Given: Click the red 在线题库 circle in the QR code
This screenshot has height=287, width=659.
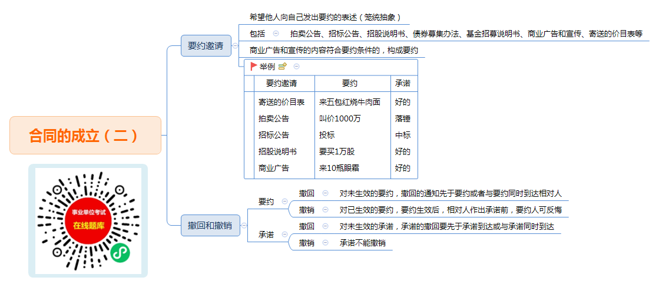Looking at the screenshot, I should click(88, 220).
